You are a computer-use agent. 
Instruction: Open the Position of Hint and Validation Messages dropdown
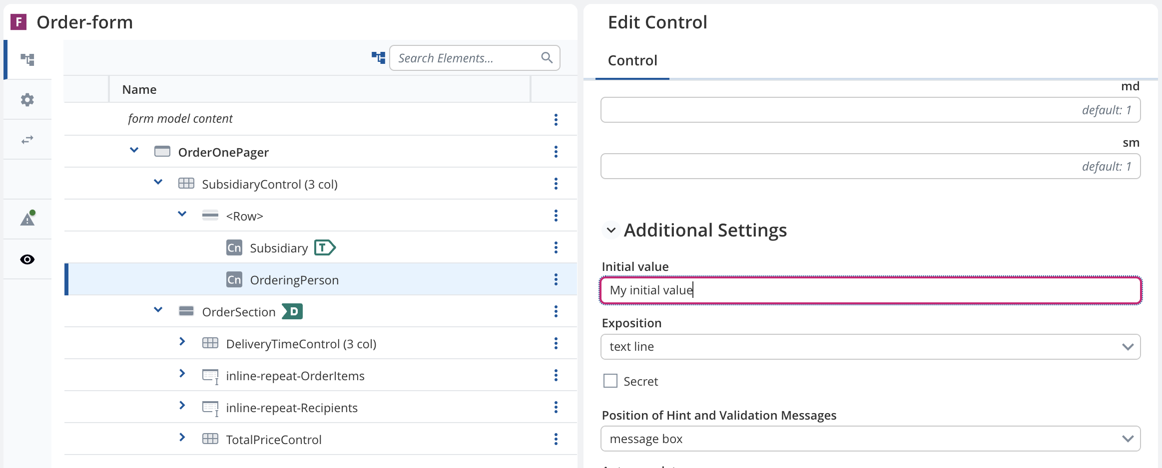pos(870,439)
